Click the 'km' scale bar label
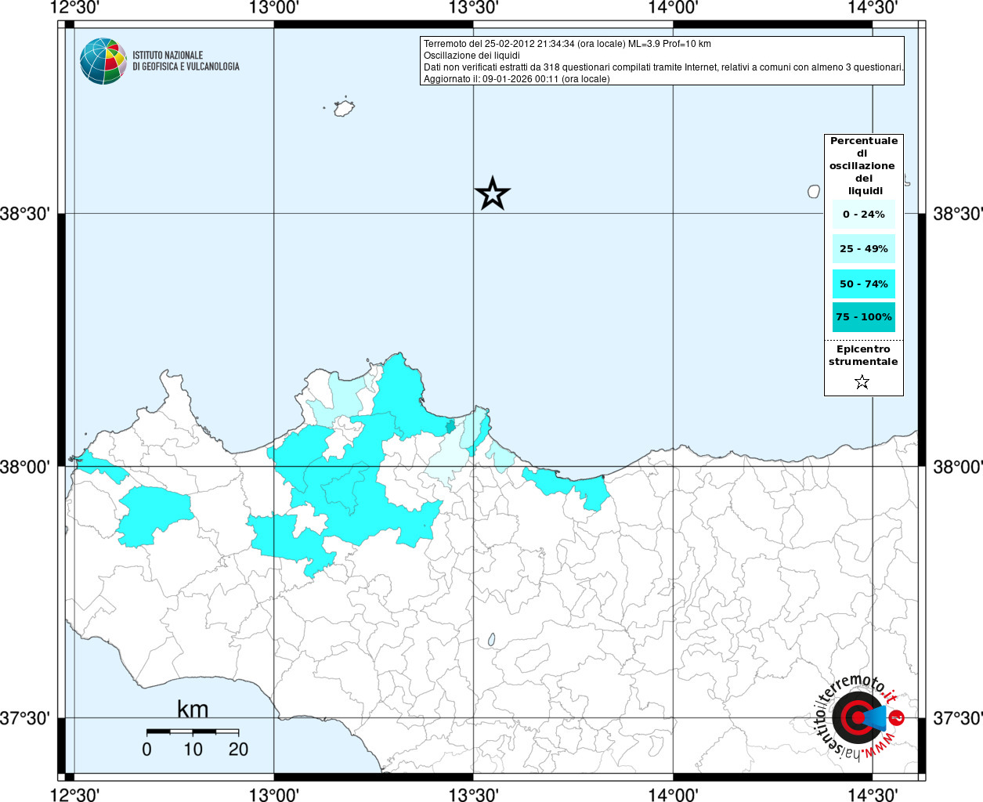This screenshot has height=802, width=983. (193, 709)
